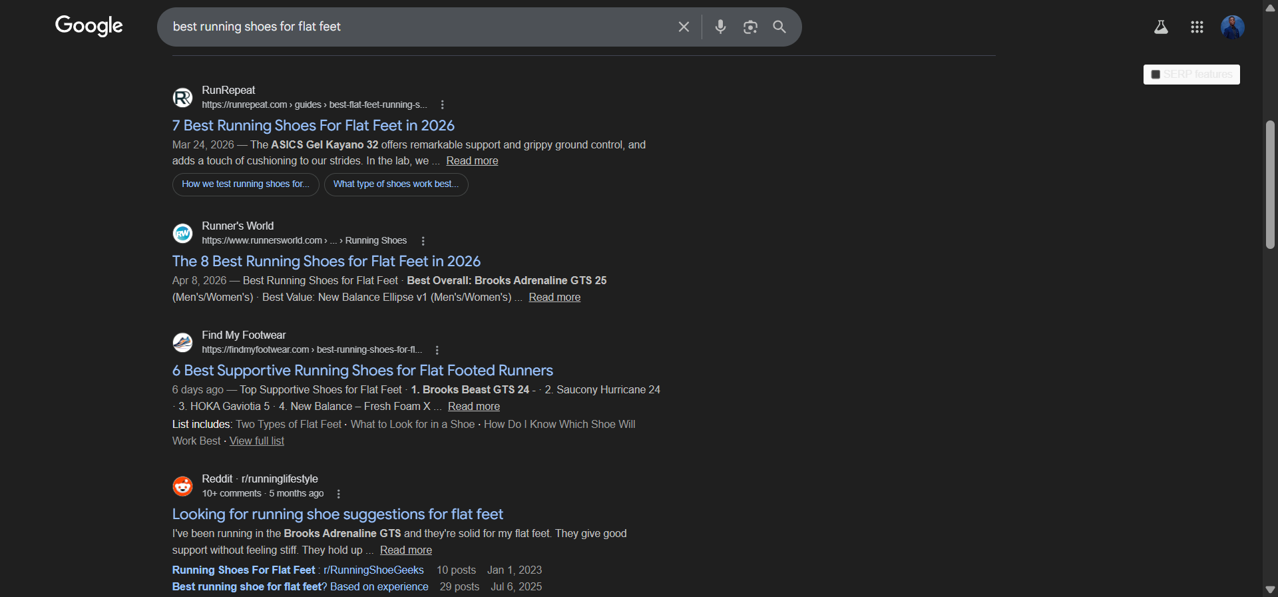Open Search by image (Lens) icon
Screen dimensions: 1278x597
tap(750, 27)
